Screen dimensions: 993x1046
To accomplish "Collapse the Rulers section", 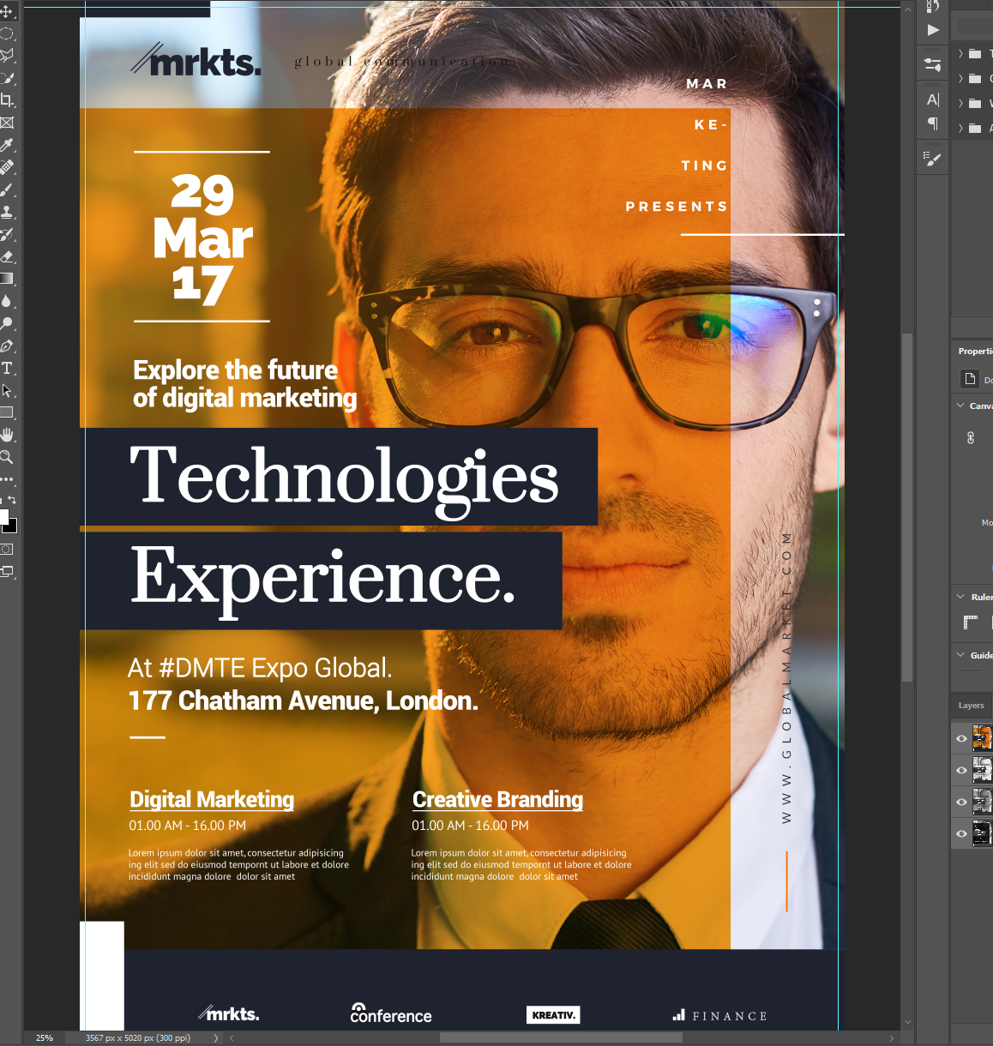I will click(960, 597).
